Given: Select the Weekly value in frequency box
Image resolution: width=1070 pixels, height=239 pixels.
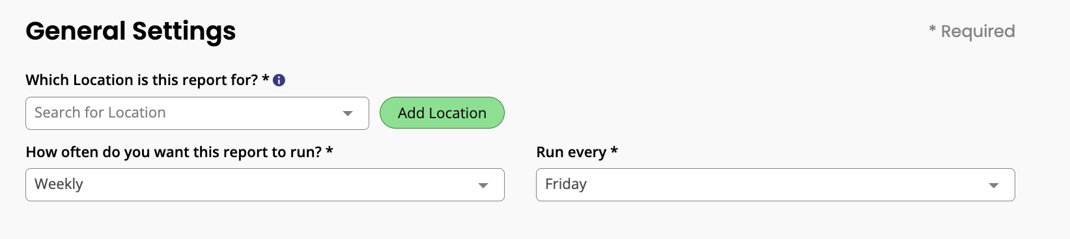Looking at the screenshot, I should coord(59,184).
